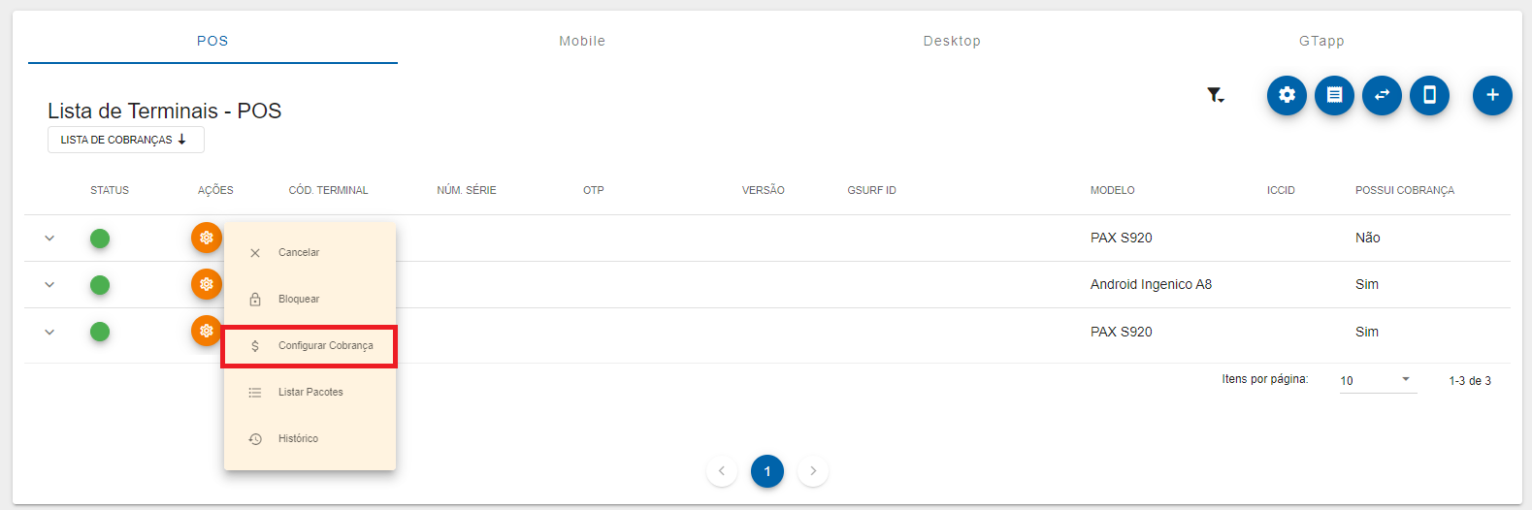This screenshot has height=510, width=1532.
Task: Go to page 1 in pagination
Action: tap(766, 471)
